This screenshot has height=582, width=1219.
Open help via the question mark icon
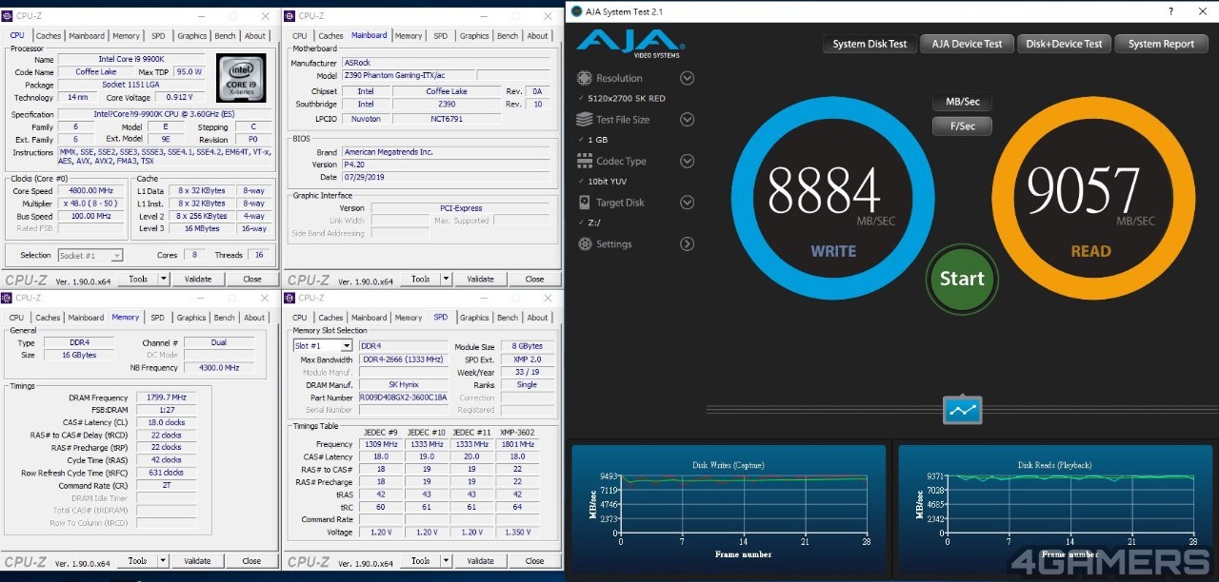(1171, 11)
